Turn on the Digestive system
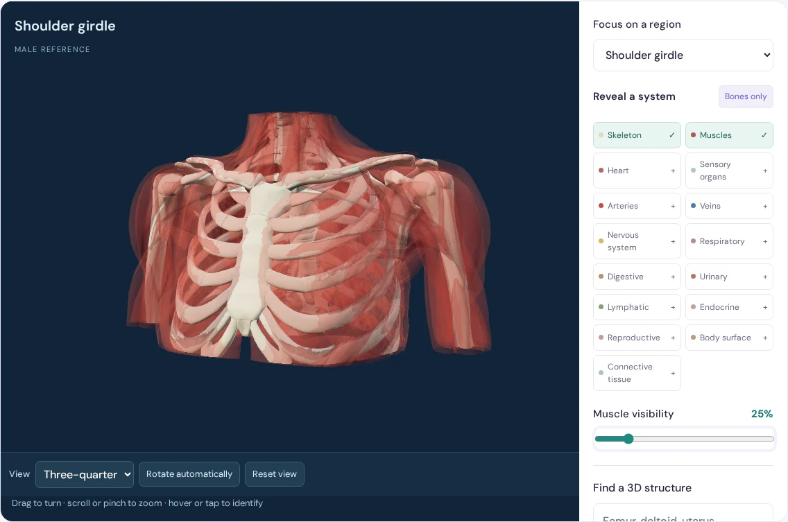Image resolution: width=788 pixels, height=522 pixels. [637, 277]
